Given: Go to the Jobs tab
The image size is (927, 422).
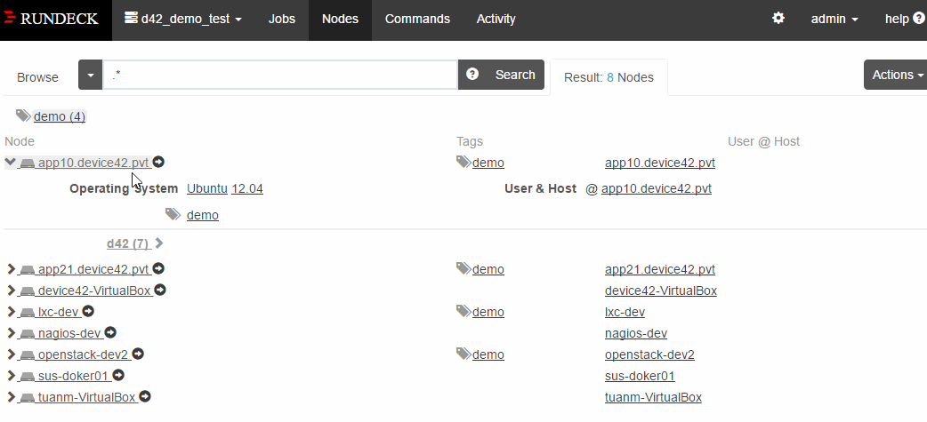Looking at the screenshot, I should [x=282, y=19].
